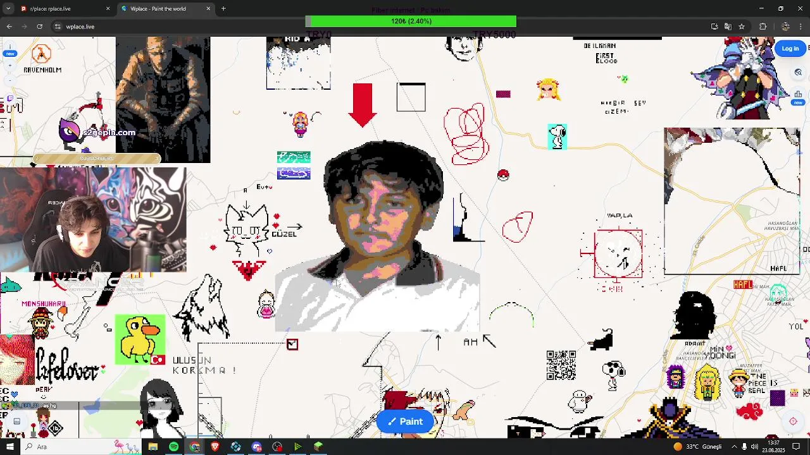Zoom out on the Wplace map
This screenshot has width=810, height=455.
(9, 81)
